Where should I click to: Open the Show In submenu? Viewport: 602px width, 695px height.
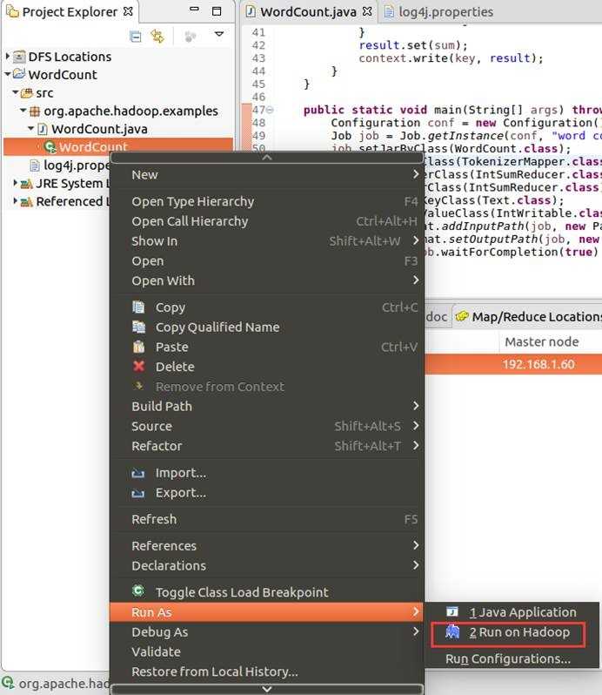(267, 241)
